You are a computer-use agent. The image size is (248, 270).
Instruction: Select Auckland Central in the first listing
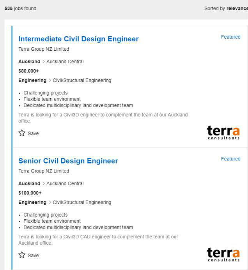pos(65,62)
